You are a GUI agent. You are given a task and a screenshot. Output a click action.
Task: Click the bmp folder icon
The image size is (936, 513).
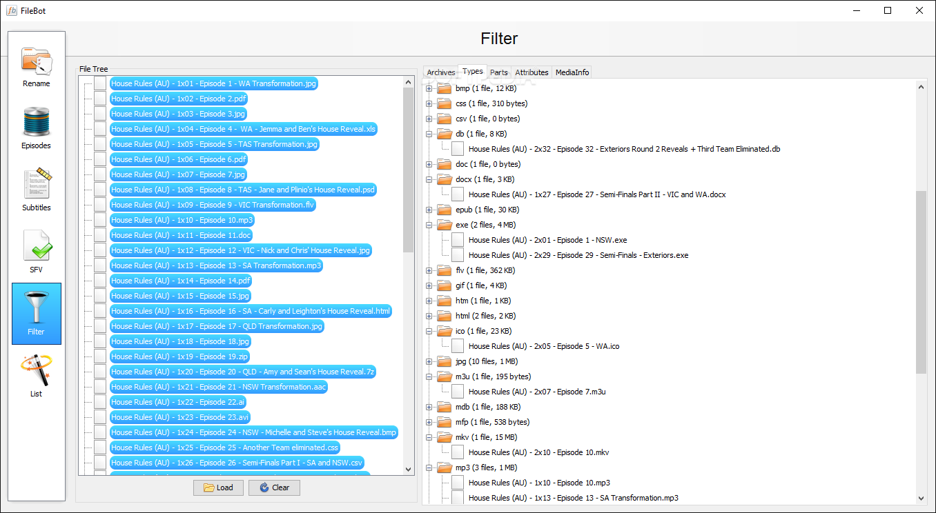(x=444, y=88)
